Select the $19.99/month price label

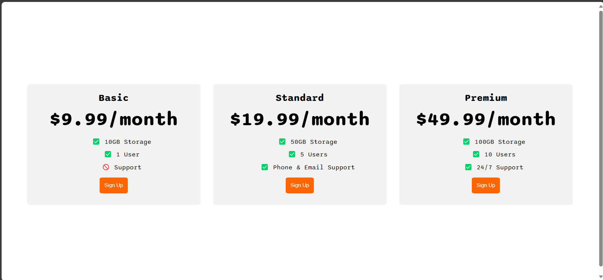(x=300, y=119)
